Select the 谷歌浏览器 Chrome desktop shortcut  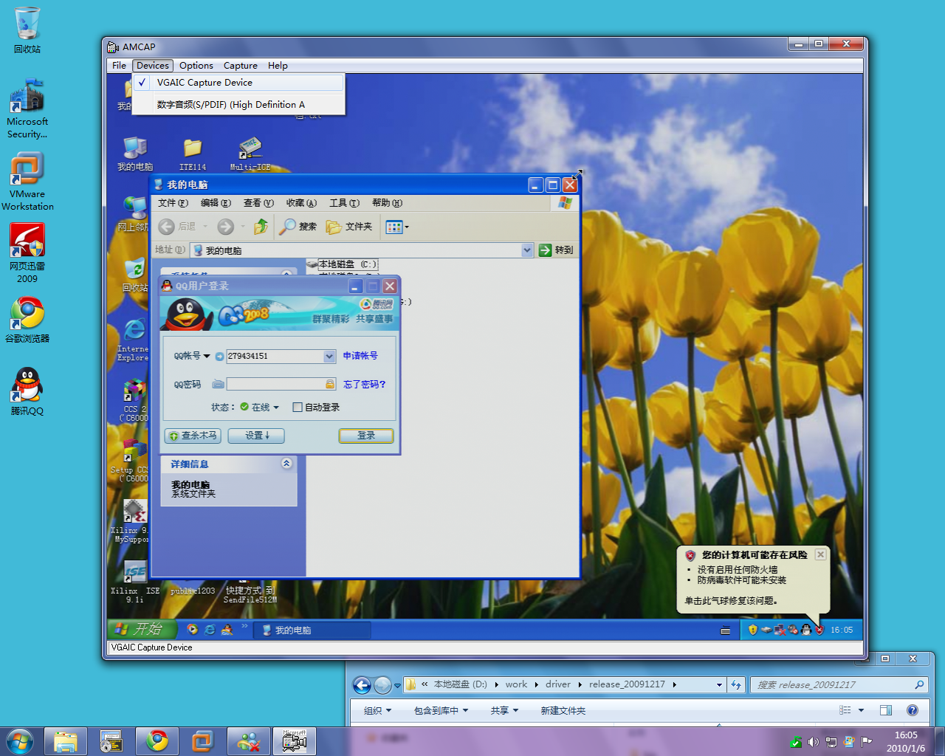(x=27, y=320)
